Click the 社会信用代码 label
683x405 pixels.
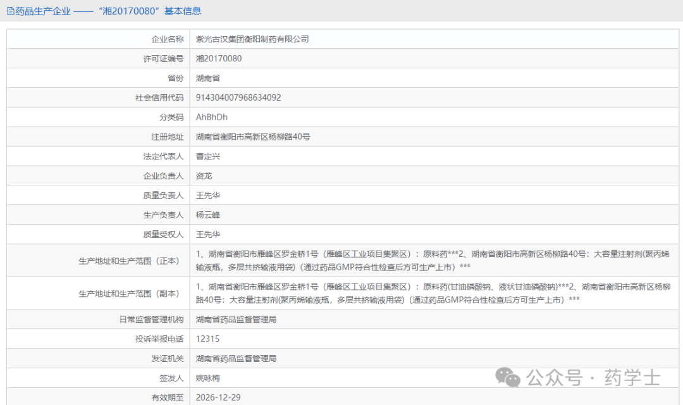pyautogui.click(x=159, y=97)
